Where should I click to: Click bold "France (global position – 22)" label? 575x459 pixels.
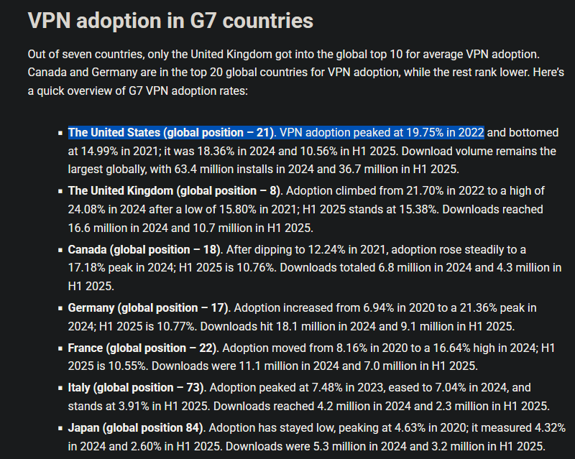[142, 348]
